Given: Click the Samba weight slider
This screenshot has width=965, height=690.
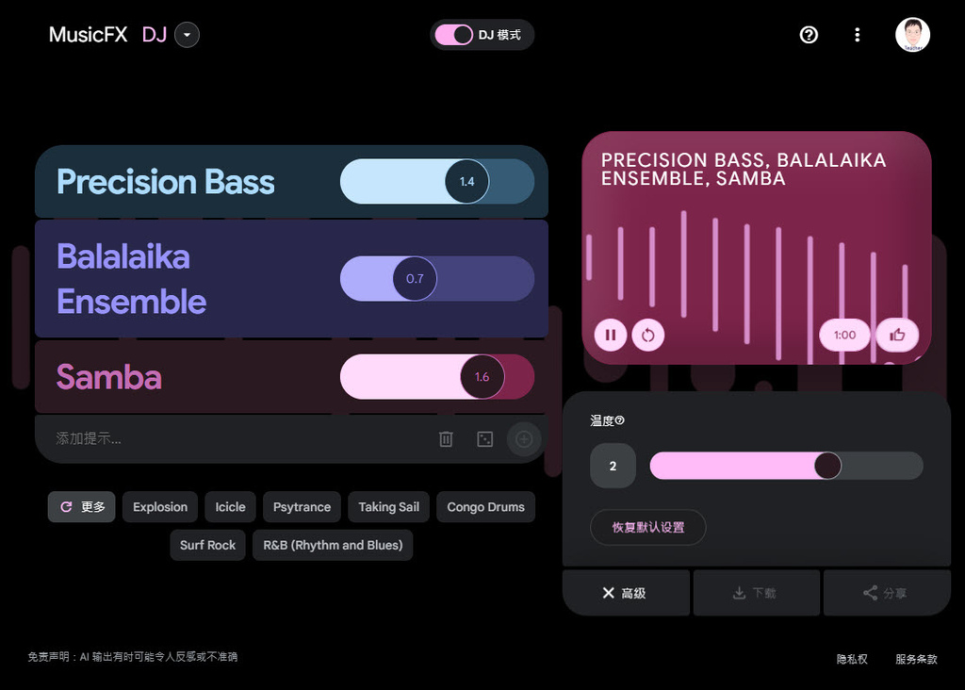Looking at the screenshot, I should point(437,377).
